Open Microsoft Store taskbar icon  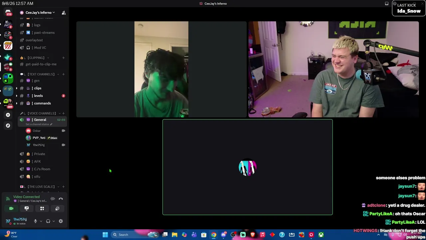click(204, 235)
